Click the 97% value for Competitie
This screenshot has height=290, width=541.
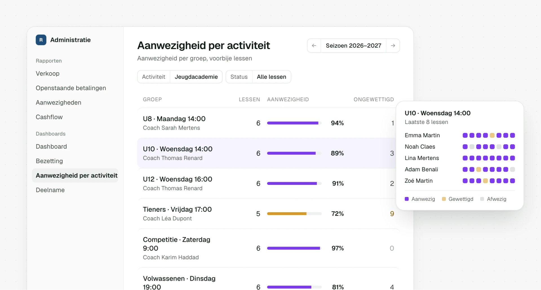click(x=338, y=248)
